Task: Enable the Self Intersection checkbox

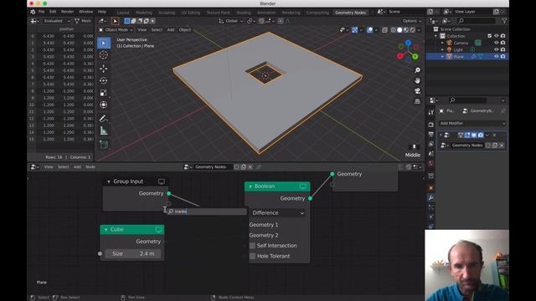Action: pyautogui.click(x=252, y=246)
